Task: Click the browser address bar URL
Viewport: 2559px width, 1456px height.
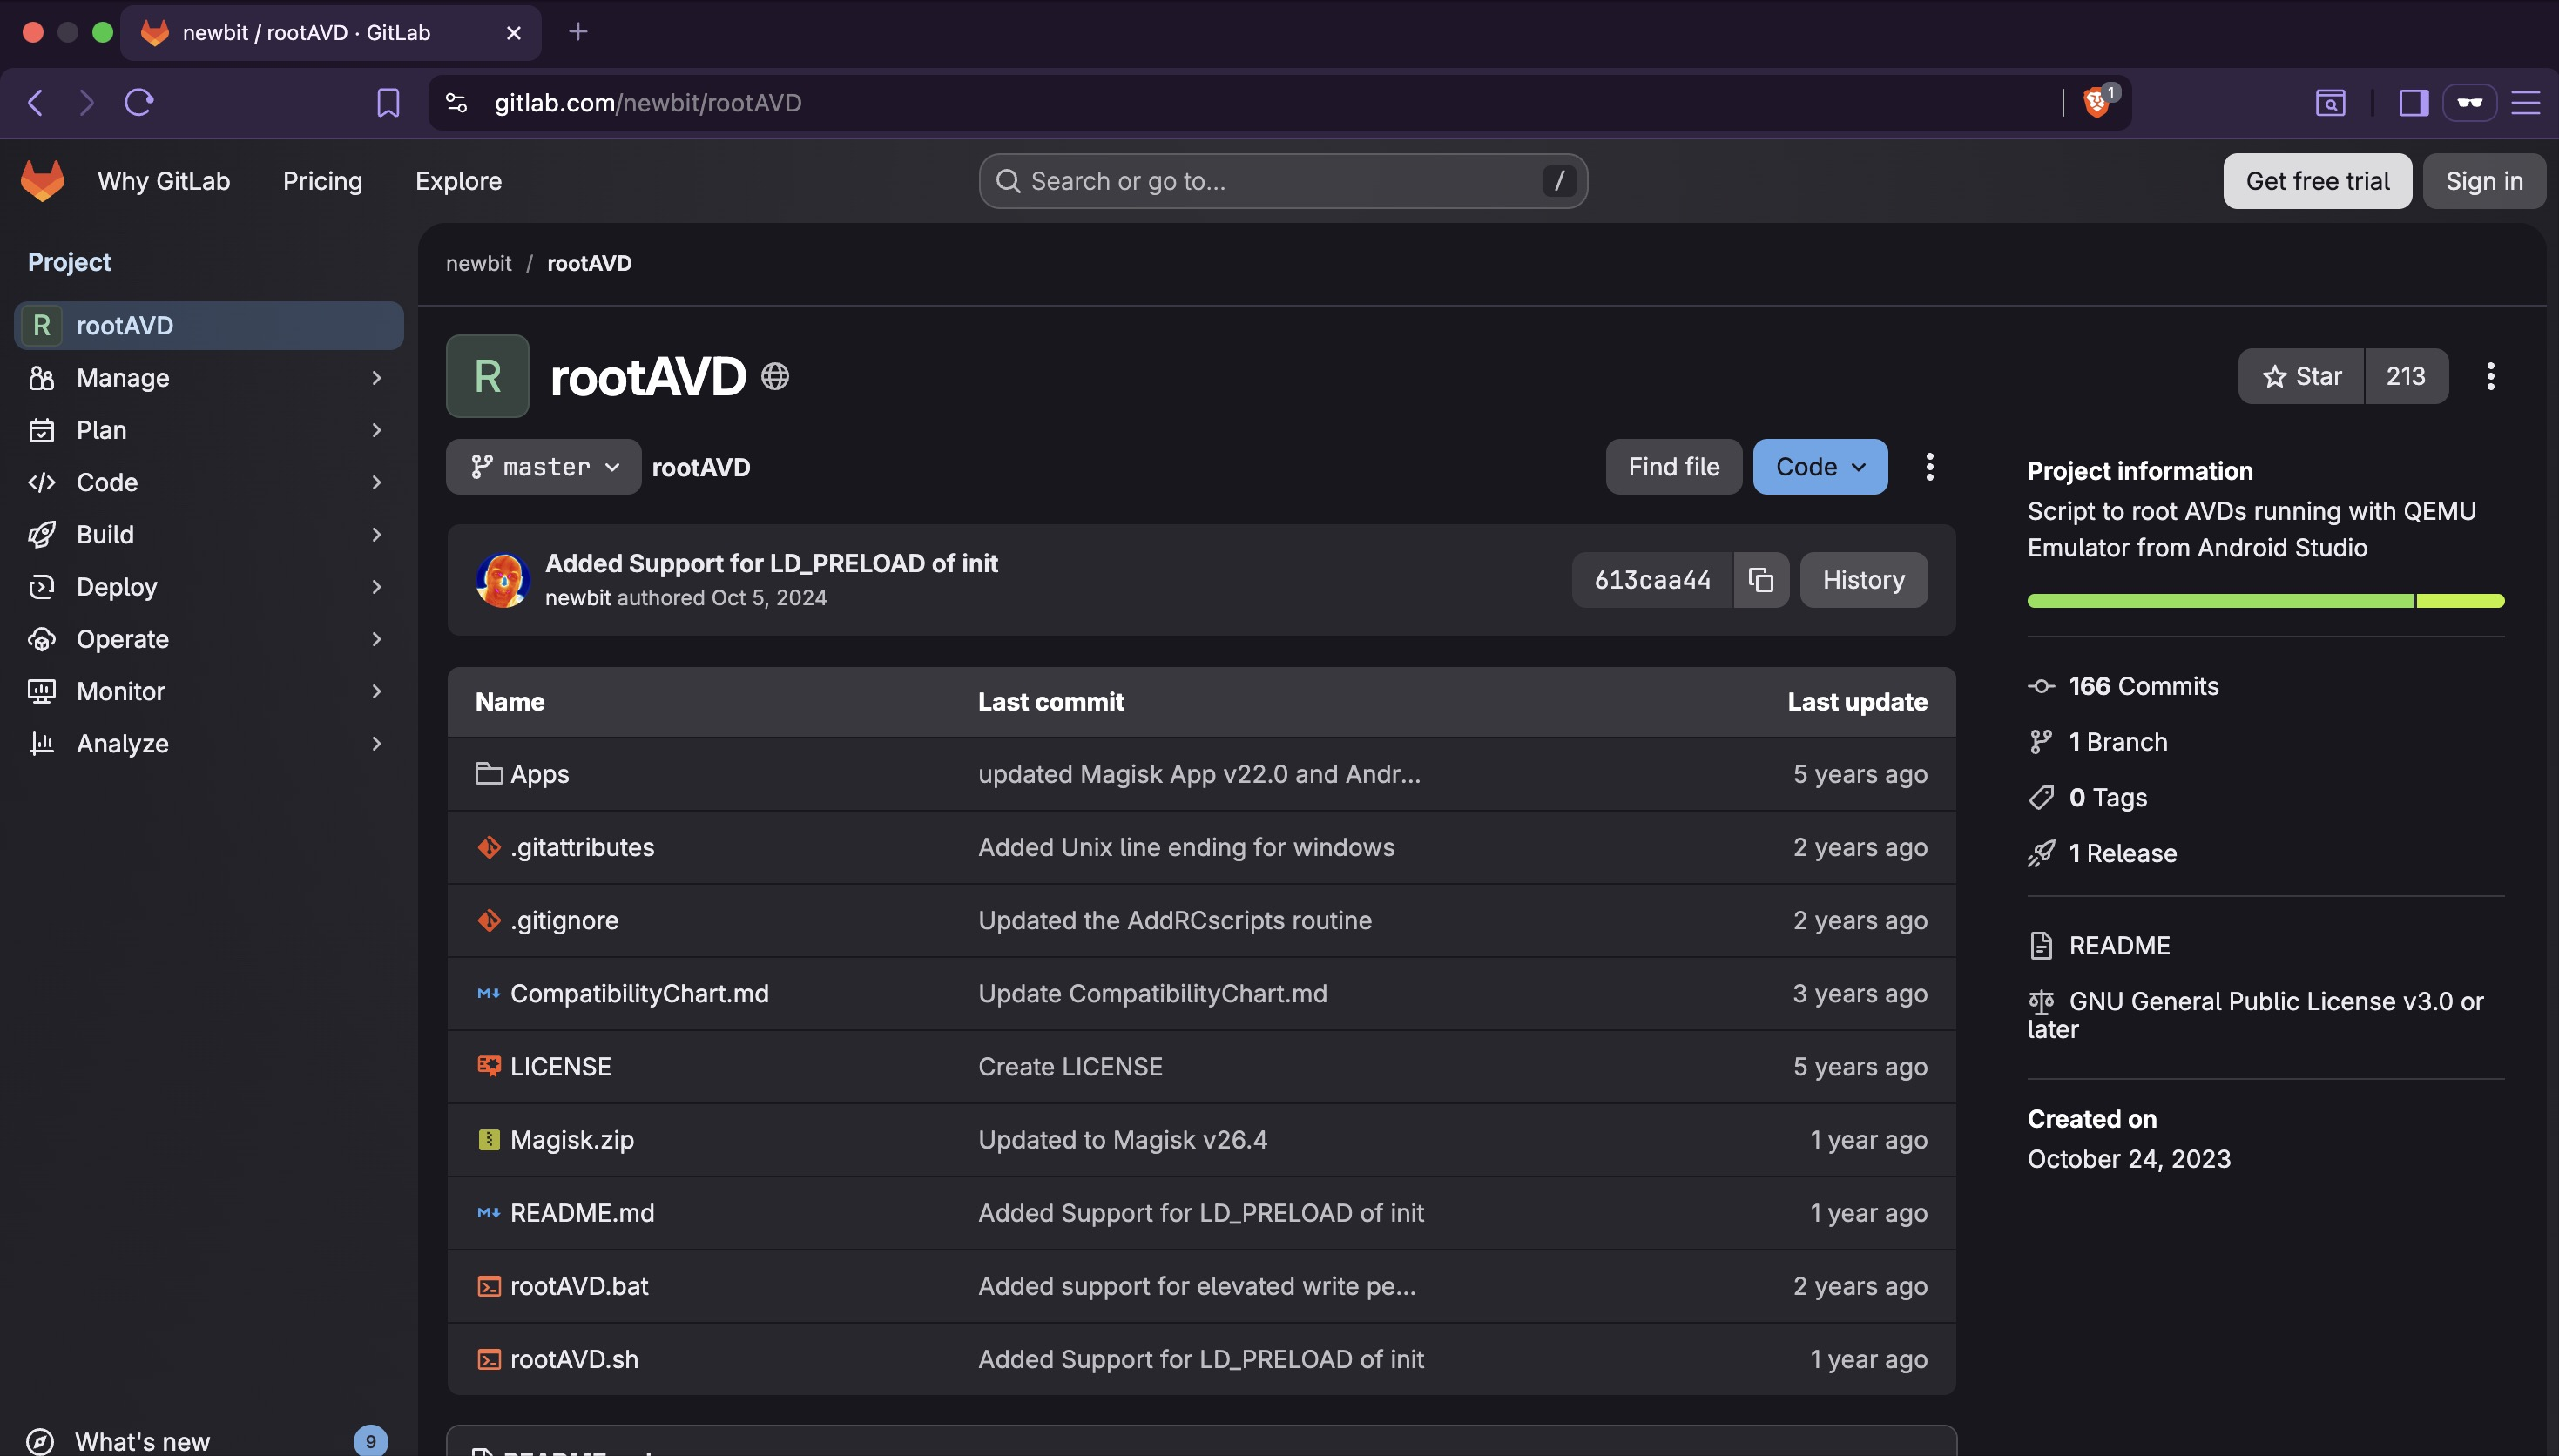Action: (x=647, y=102)
